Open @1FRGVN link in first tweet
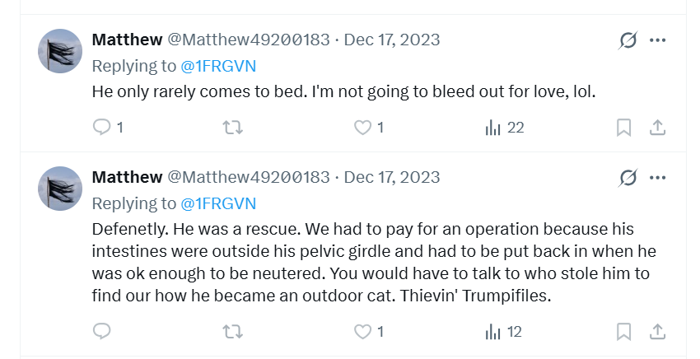700x359 pixels. pos(218,66)
